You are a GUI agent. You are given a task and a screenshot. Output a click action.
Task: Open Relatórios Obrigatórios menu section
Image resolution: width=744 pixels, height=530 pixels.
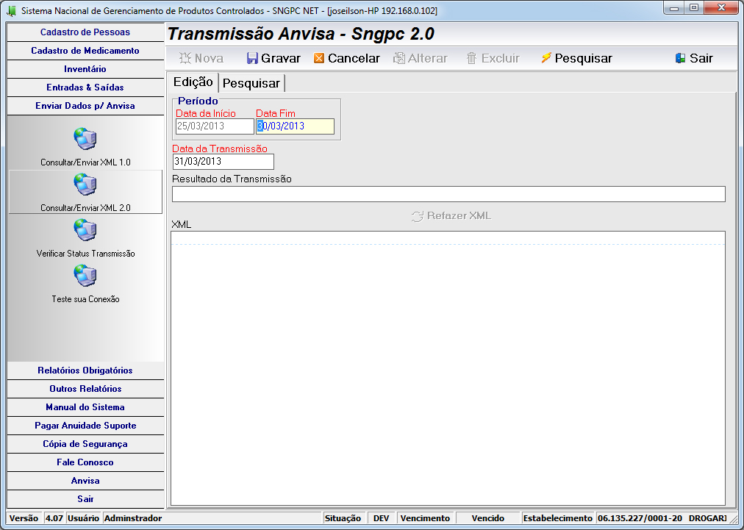[85, 370]
